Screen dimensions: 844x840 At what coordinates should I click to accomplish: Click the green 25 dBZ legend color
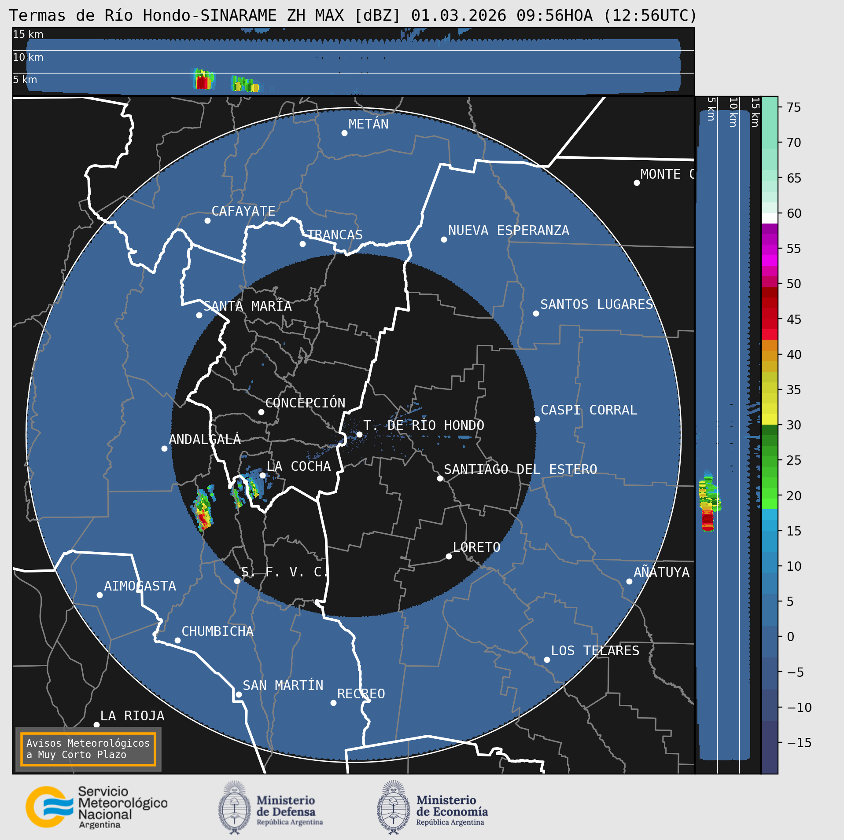click(769, 460)
